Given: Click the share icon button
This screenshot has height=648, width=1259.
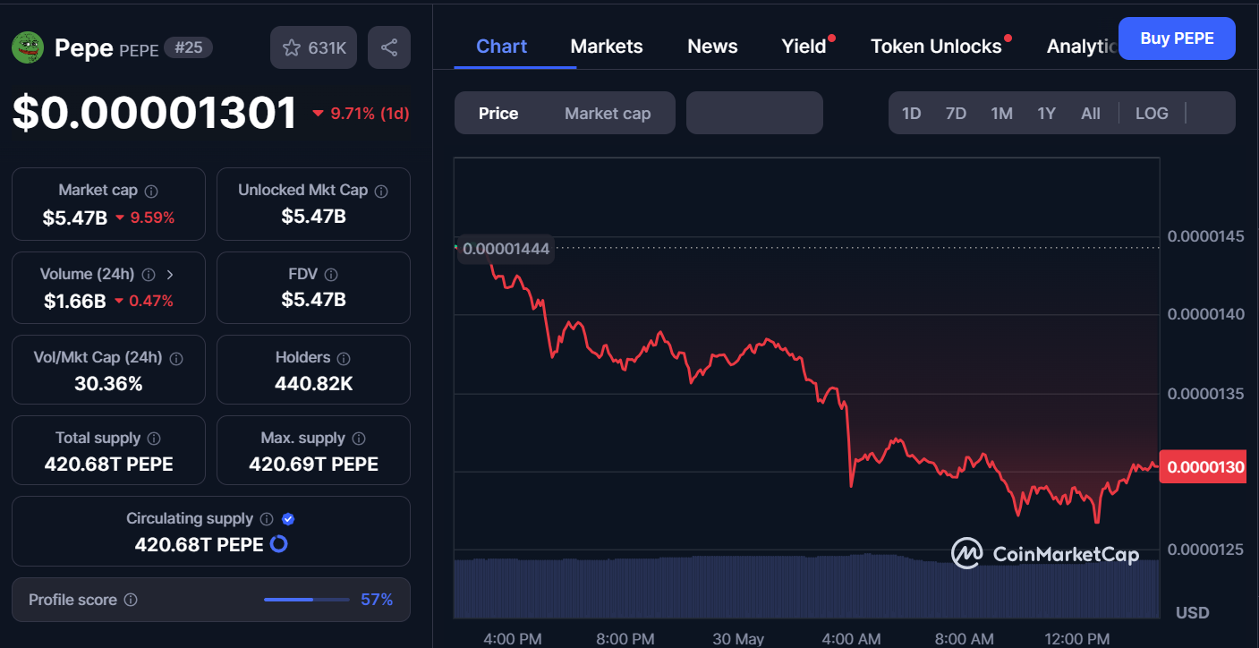Looking at the screenshot, I should [389, 48].
